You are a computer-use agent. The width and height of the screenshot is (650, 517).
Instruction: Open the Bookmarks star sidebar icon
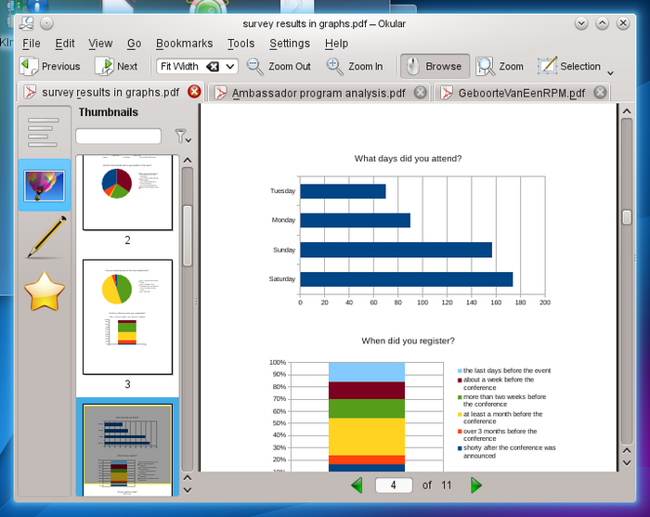(44, 291)
